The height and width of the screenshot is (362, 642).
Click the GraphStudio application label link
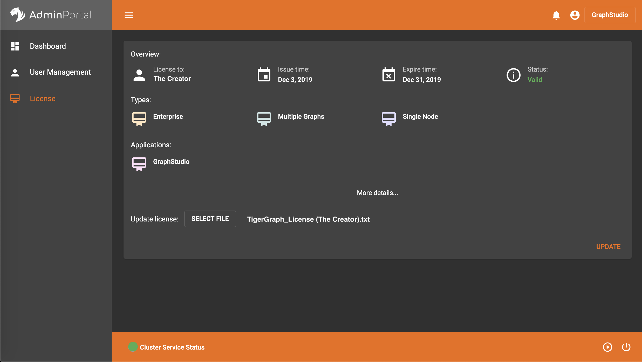coord(171,162)
